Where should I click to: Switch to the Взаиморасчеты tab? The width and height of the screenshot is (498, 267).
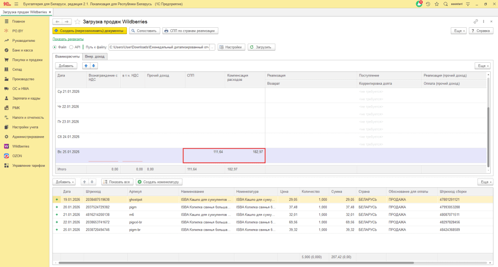point(67,56)
